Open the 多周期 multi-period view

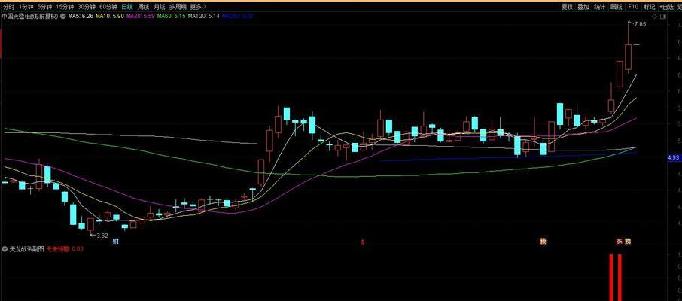(177, 6)
